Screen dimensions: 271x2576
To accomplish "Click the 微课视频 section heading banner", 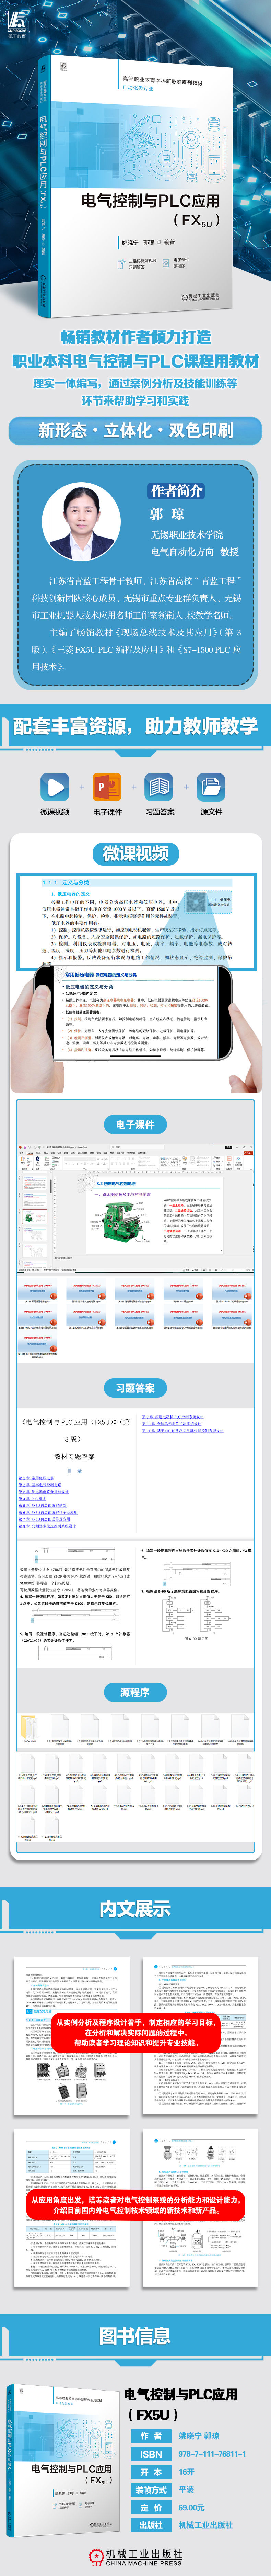I will pos(136,853).
